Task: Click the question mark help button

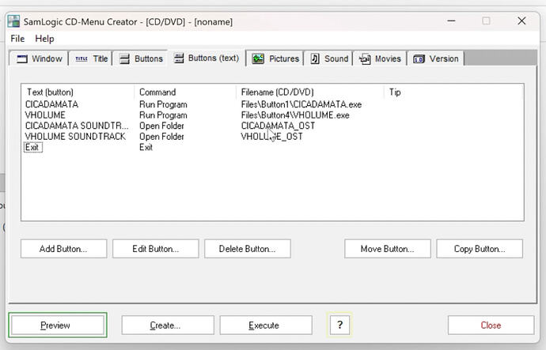Action: pyautogui.click(x=339, y=325)
